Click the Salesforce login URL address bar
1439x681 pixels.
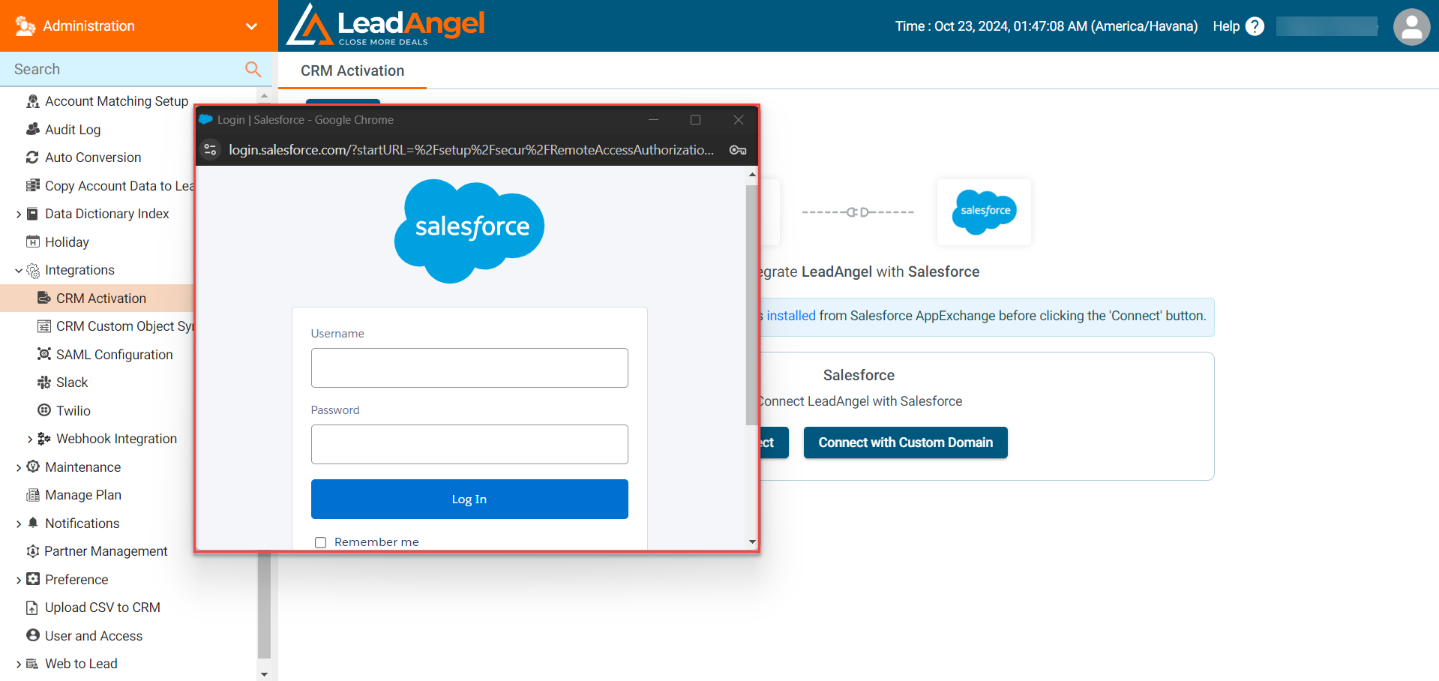[x=472, y=150]
